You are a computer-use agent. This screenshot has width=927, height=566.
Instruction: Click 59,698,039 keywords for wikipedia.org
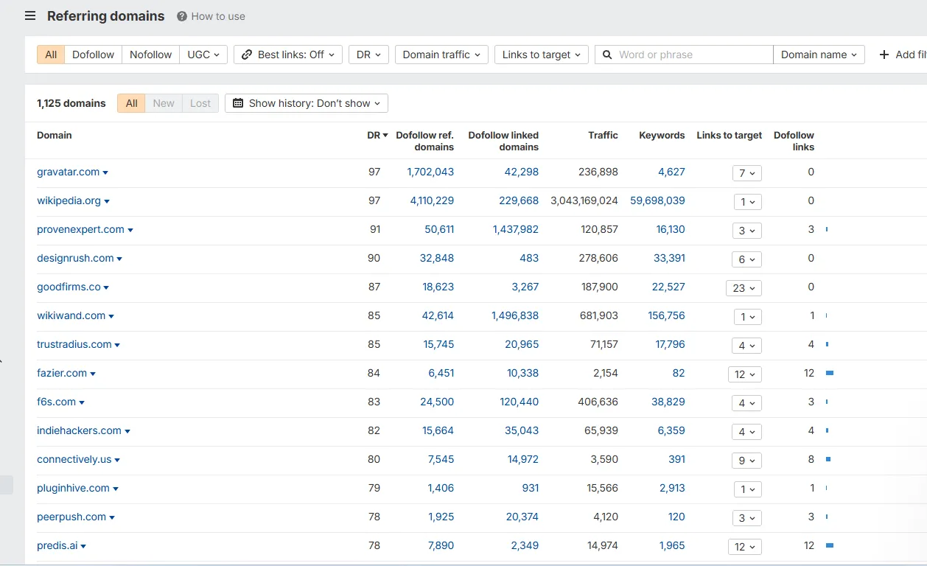[657, 200]
